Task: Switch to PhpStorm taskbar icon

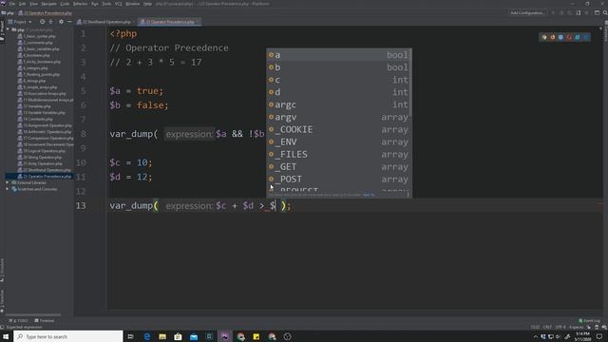Action: click(224, 336)
